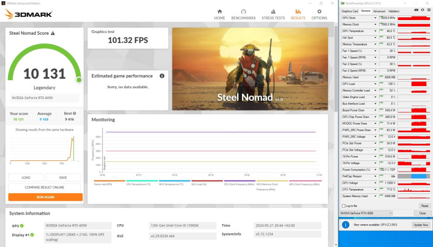Toggle CPU Clock Frequency legend series
This screenshot has height=247, width=433.
click(239, 183)
